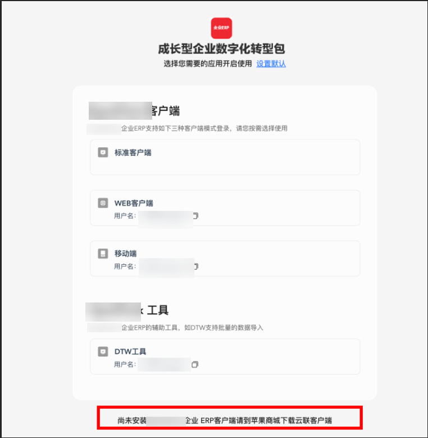This screenshot has height=438, width=428.
Task: Open the DTW工具 entry label
Action: [130, 351]
